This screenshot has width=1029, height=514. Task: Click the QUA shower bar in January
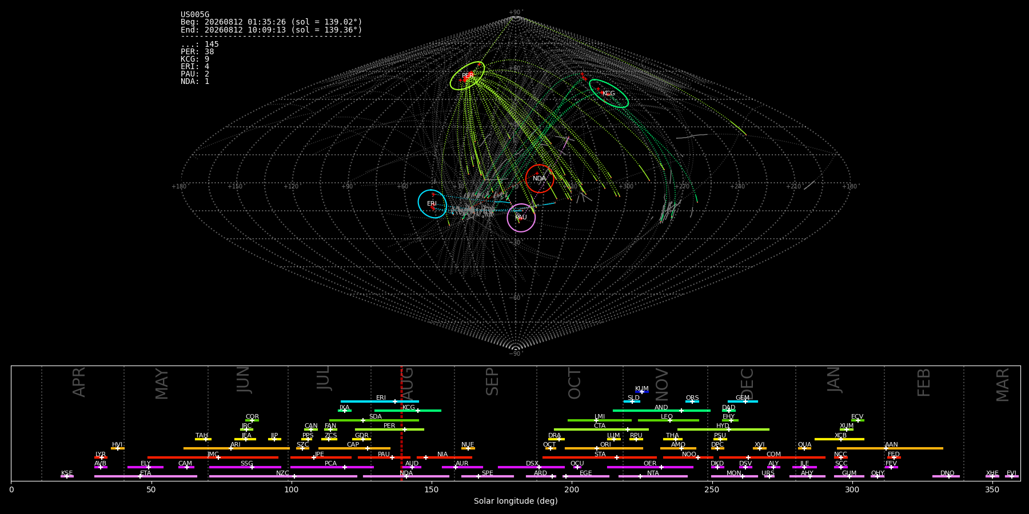pyautogui.click(x=804, y=448)
